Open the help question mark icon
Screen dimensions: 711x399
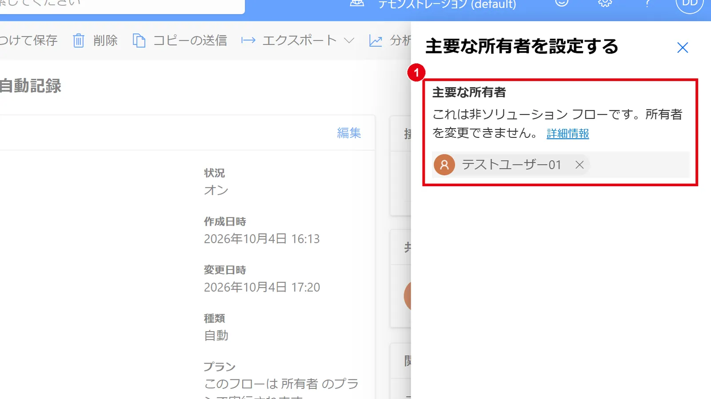pyautogui.click(x=647, y=3)
